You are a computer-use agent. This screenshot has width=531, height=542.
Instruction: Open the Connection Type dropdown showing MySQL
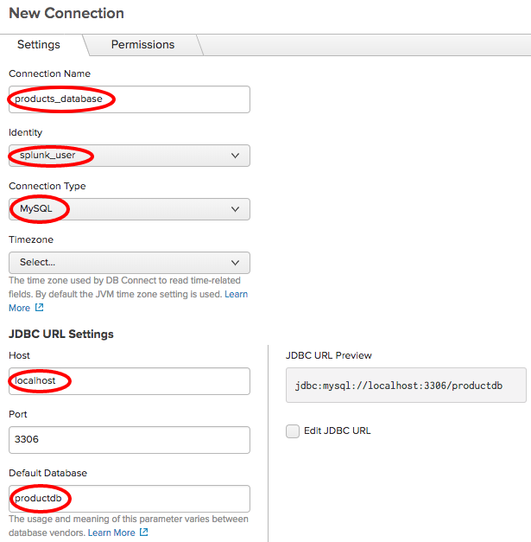(x=130, y=209)
